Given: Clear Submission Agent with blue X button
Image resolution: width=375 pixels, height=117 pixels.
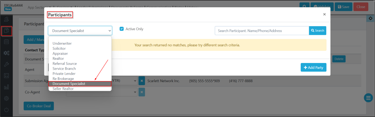Looking at the screenshot, I should (x=141, y=81).
